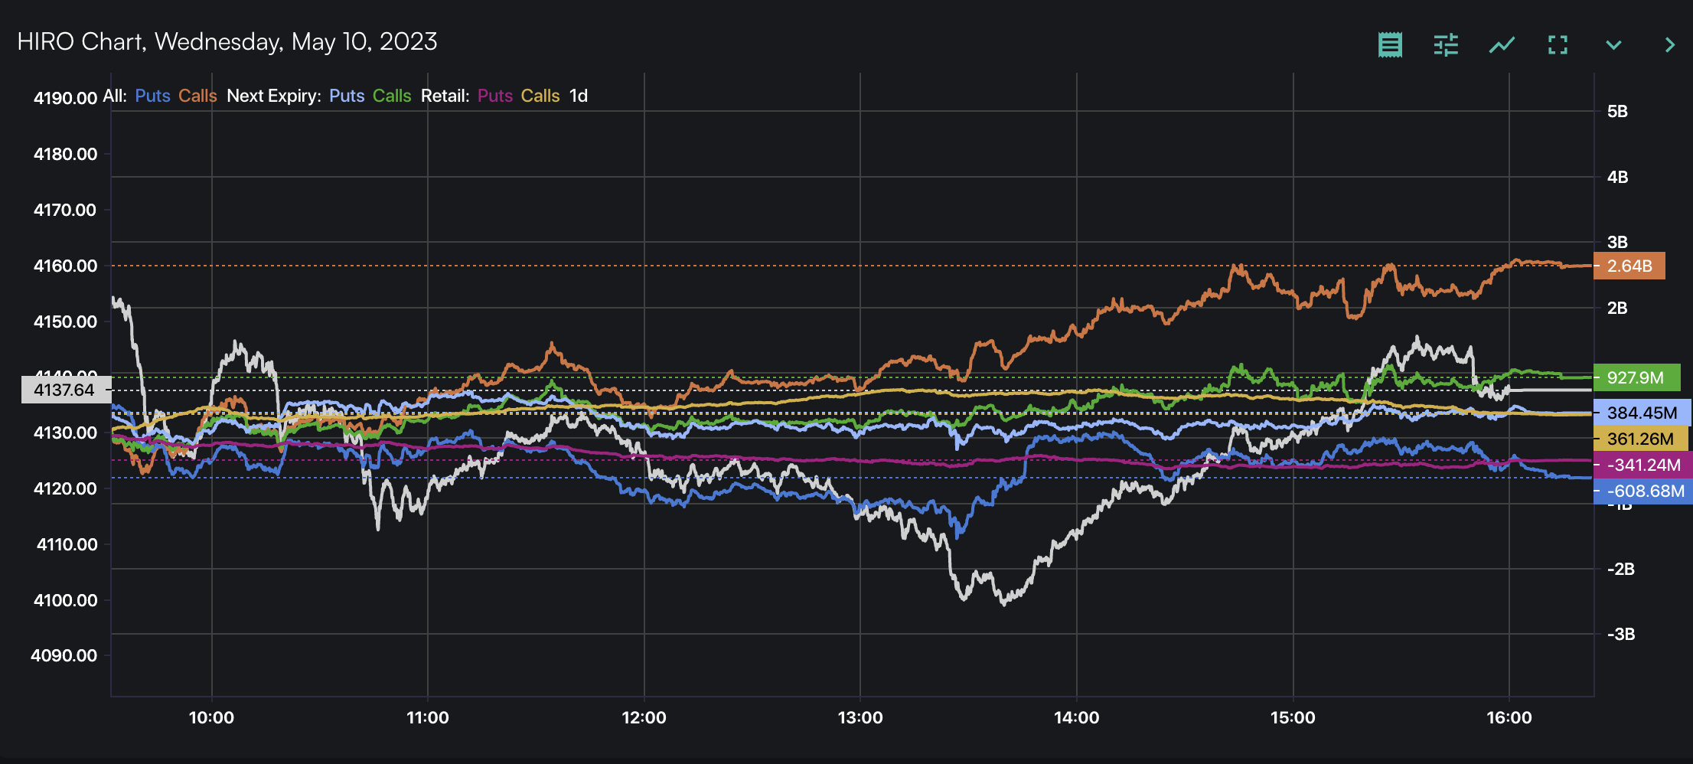The width and height of the screenshot is (1693, 764).
Task: Open chart settings sliders icon
Action: tap(1446, 45)
